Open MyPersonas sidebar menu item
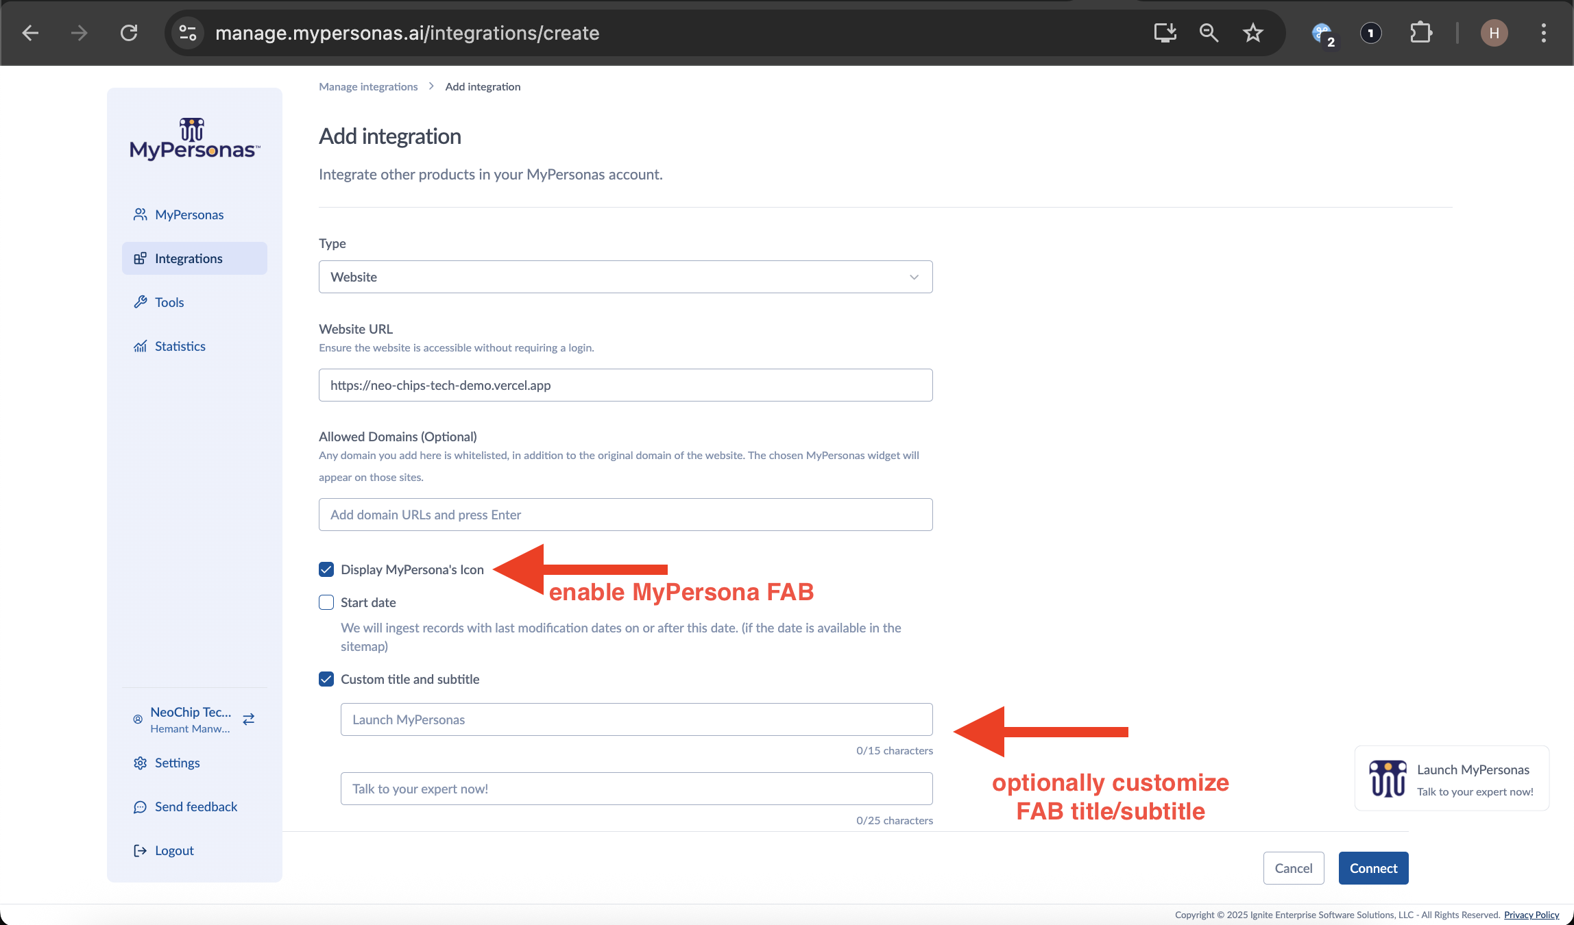 [195, 214]
